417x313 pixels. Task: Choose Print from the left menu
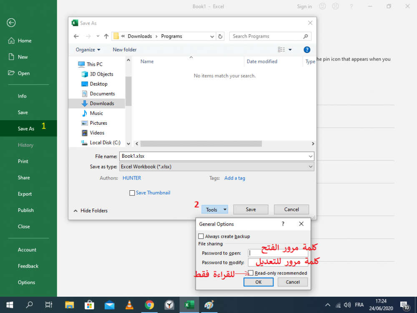click(23, 162)
